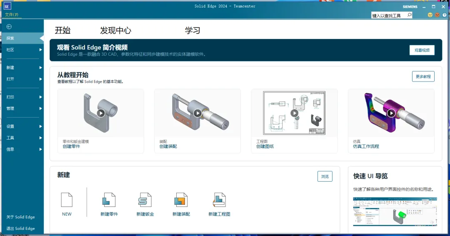Click the 新建钣金 sheet metal icon

(x=145, y=200)
